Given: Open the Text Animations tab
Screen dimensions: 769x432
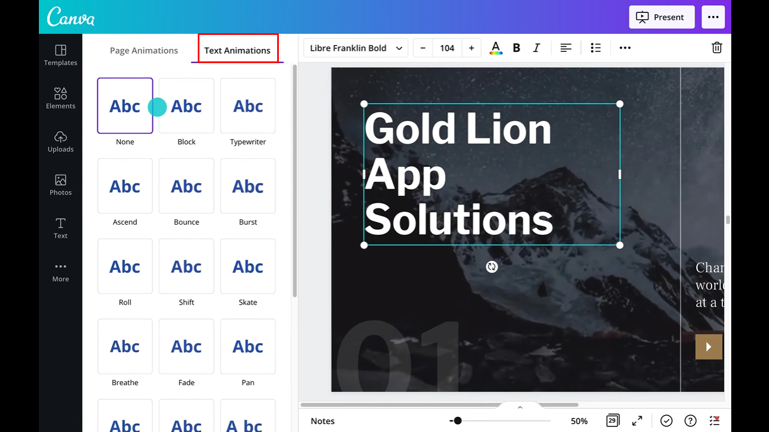Looking at the screenshot, I should (x=237, y=50).
